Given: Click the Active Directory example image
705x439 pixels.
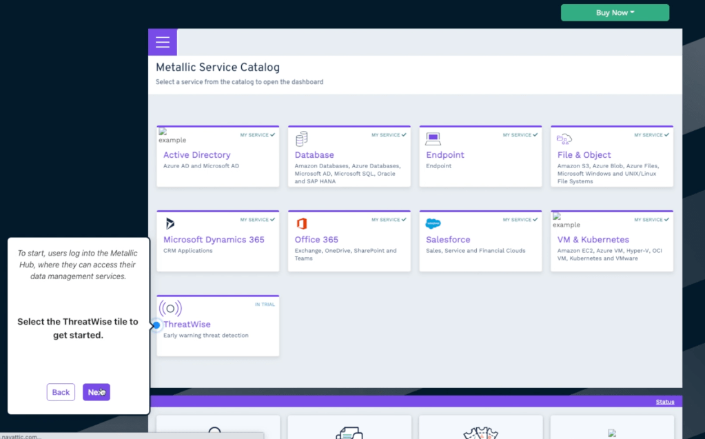Looking at the screenshot, I should click(x=172, y=136).
